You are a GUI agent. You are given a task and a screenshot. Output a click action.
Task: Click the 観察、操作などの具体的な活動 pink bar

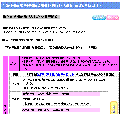coord(61,110)
